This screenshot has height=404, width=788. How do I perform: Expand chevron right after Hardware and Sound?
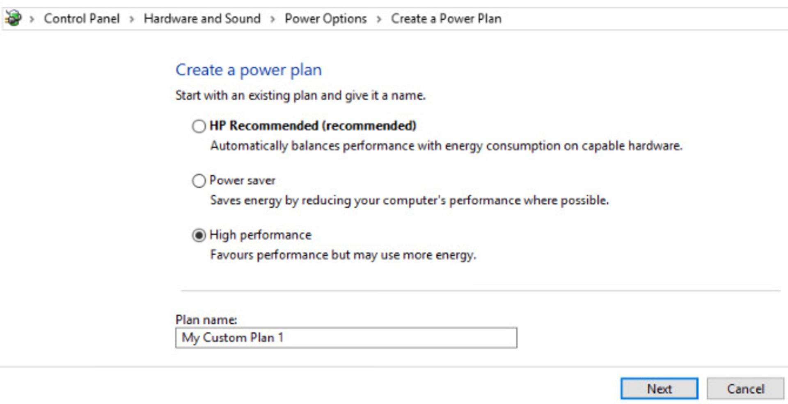[x=272, y=19]
